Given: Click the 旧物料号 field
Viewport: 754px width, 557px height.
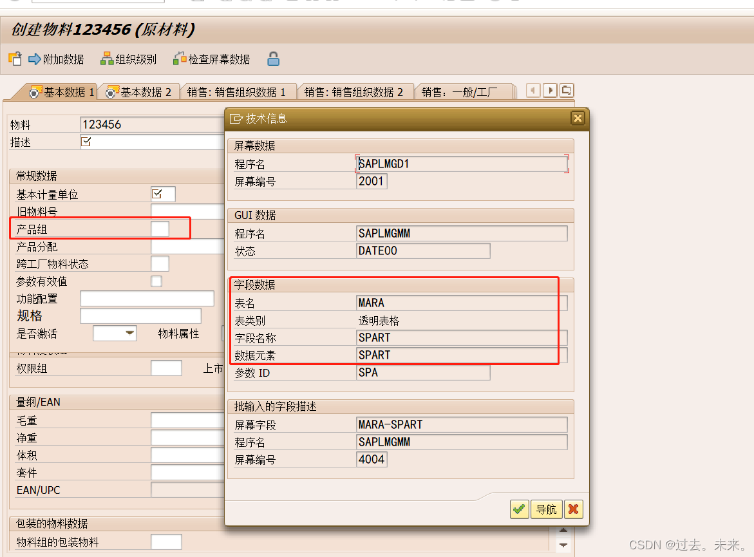Looking at the screenshot, I should (x=187, y=211).
